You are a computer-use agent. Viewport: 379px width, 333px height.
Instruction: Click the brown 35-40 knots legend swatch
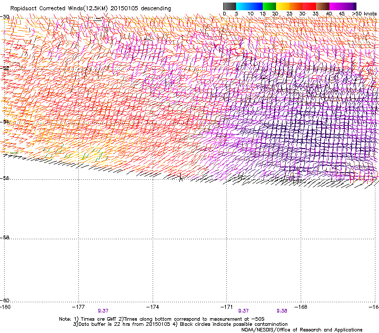click(323, 6)
